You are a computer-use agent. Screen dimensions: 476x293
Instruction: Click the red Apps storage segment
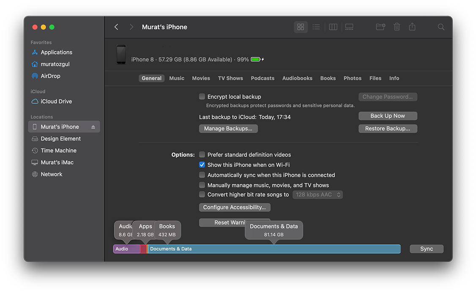click(143, 249)
